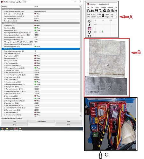The image size is (144, 159).
Task: Toggle Y Direction pin invert ($3)
Action: 35,82
